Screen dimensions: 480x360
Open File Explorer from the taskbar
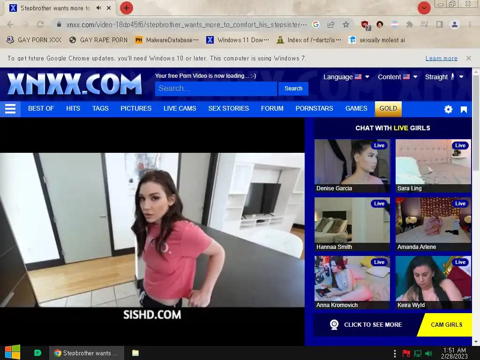(x=135, y=353)
